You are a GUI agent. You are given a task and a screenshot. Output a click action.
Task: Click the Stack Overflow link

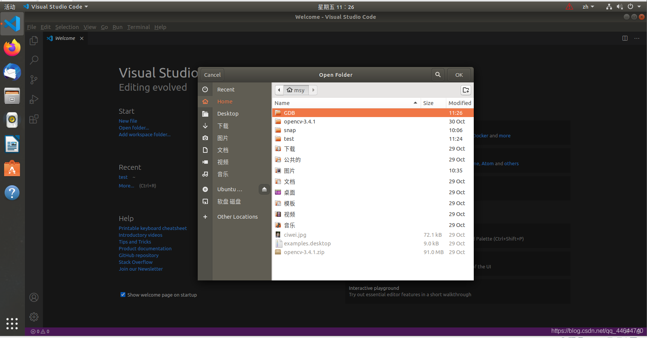pyautogui.click(x=136, y=262)
